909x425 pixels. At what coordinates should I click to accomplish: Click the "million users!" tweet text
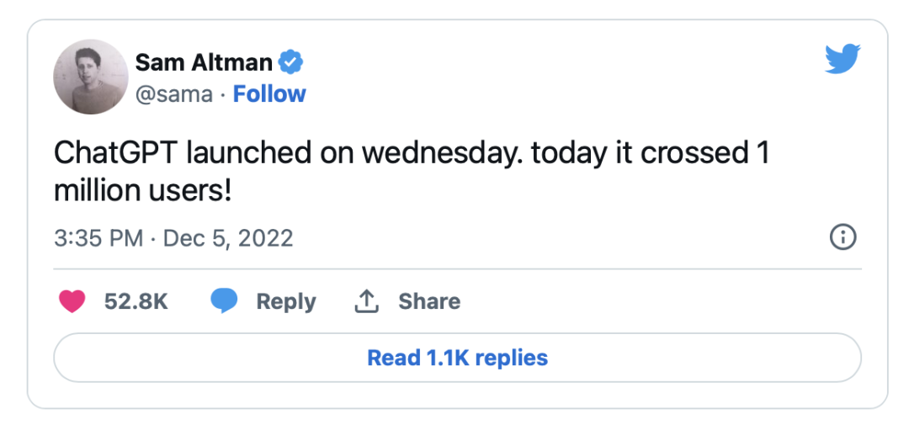coord(141,191)
